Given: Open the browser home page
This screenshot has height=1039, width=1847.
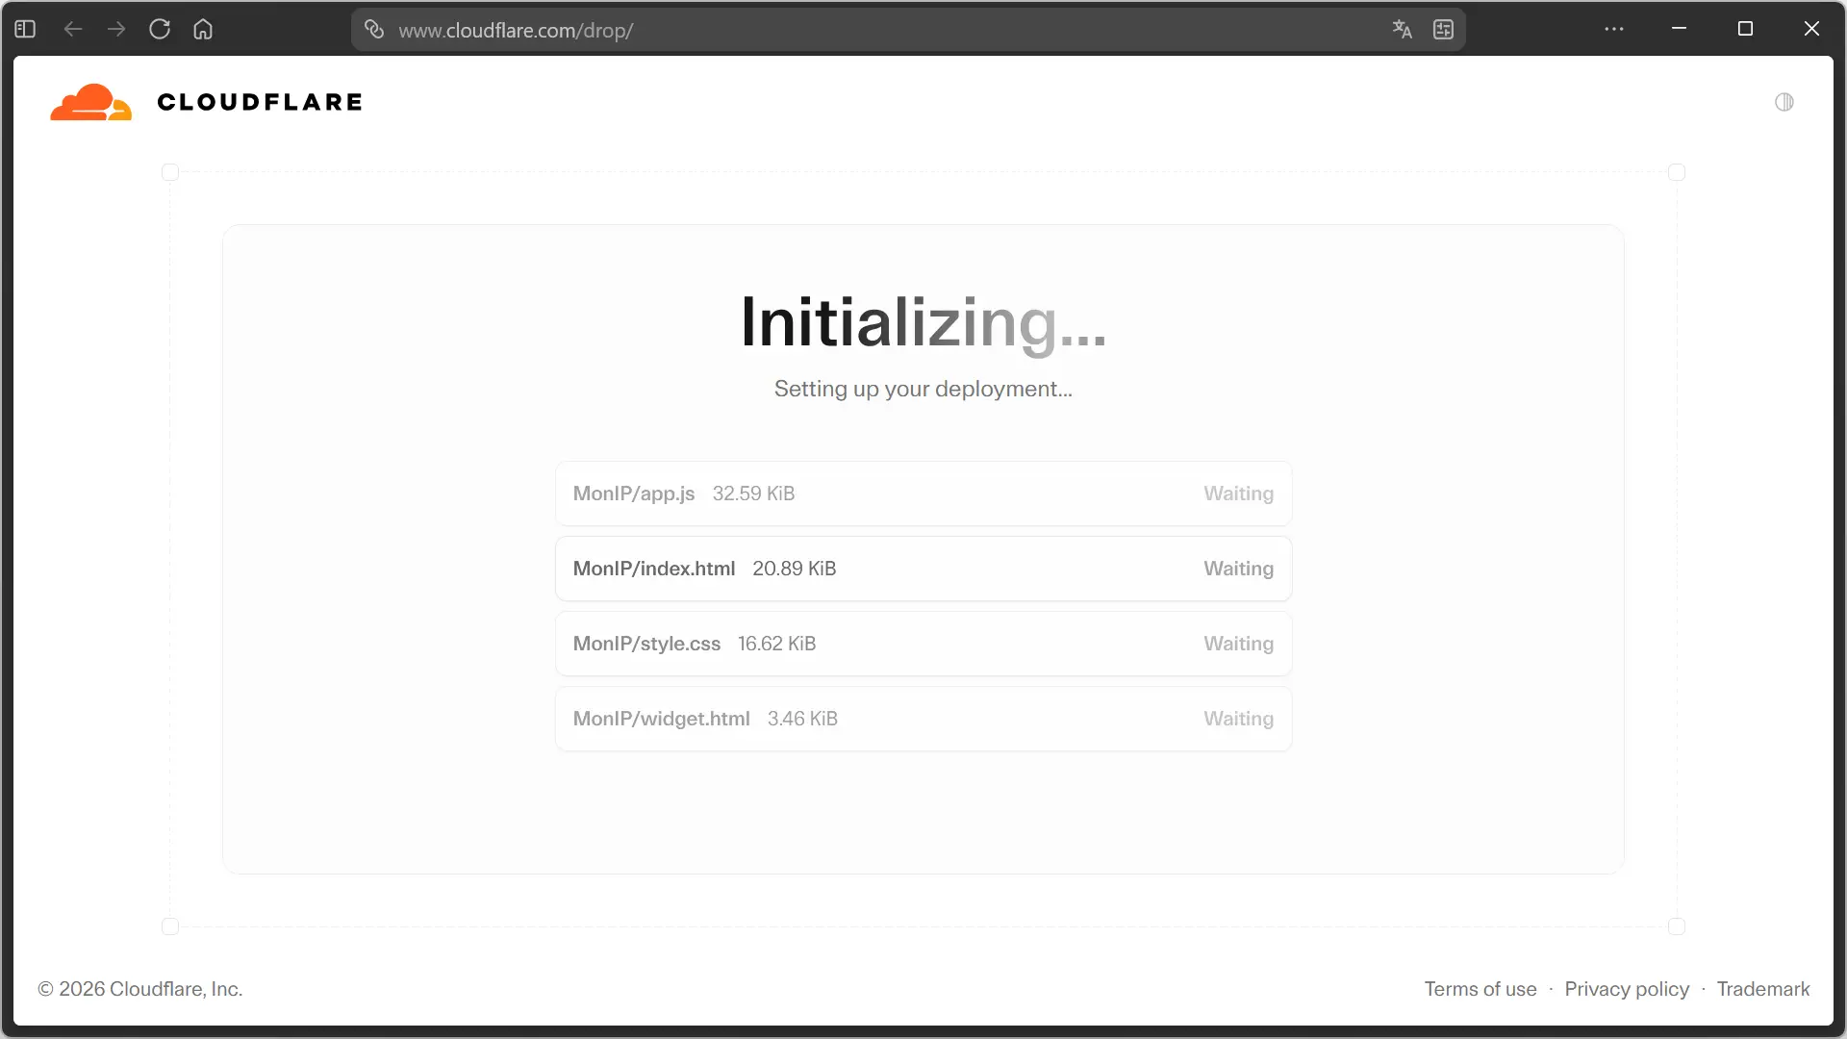Looking at the screenshot, I should tap(203, 29).
